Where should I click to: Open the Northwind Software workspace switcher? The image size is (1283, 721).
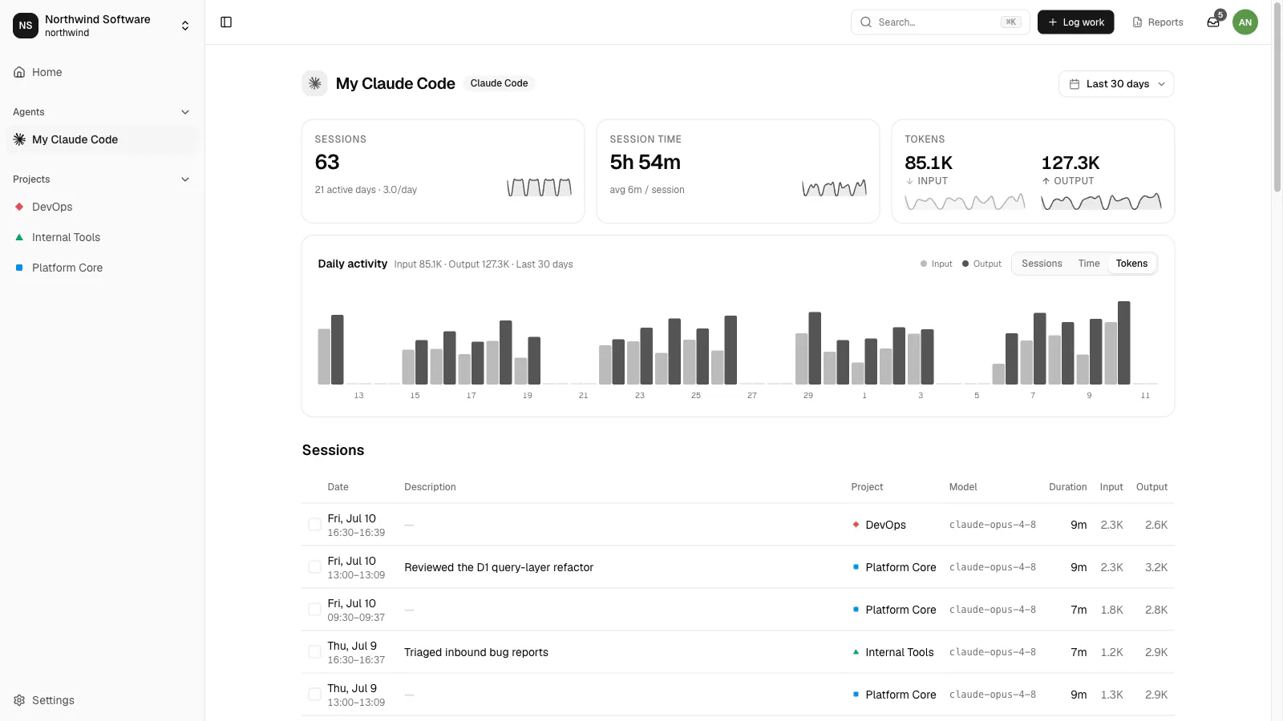[103, 26]
